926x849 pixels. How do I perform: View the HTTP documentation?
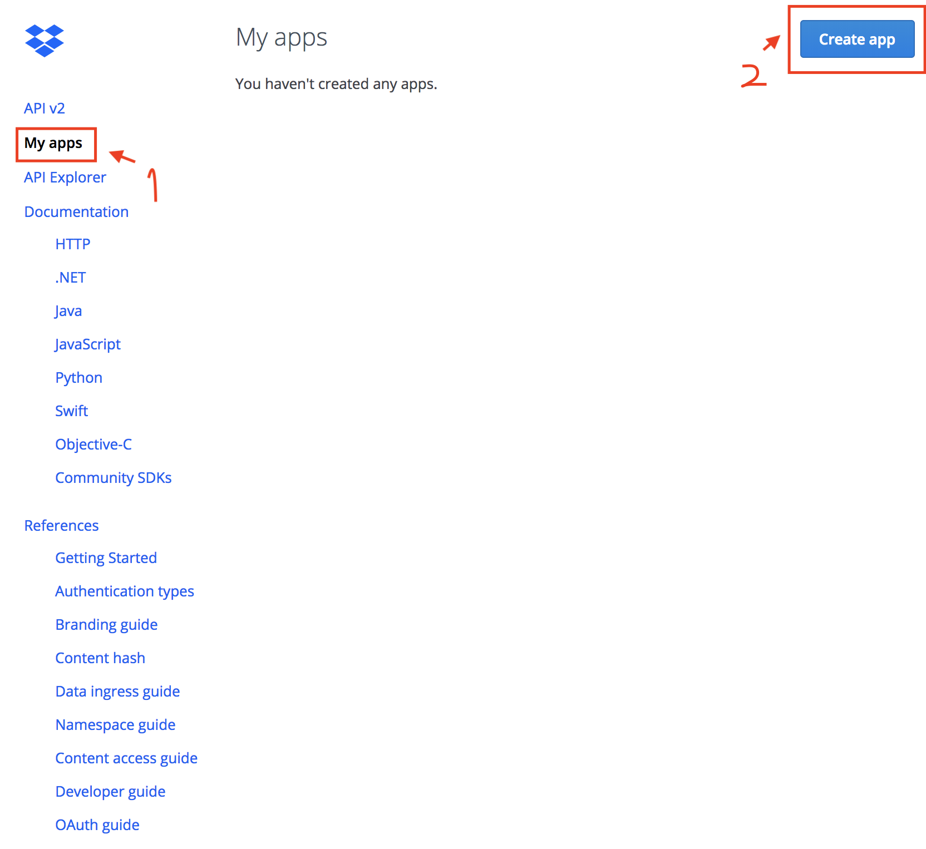[72, 244]
